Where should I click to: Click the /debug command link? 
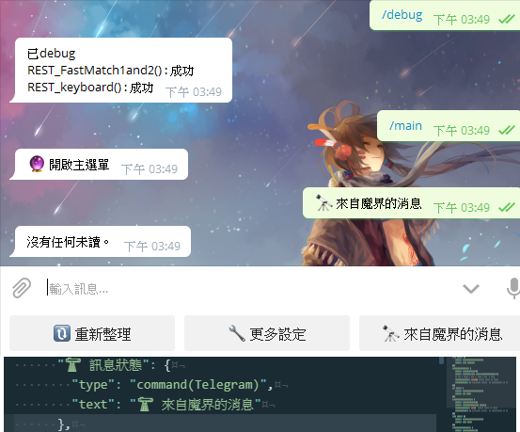click(x=402, y=15)
